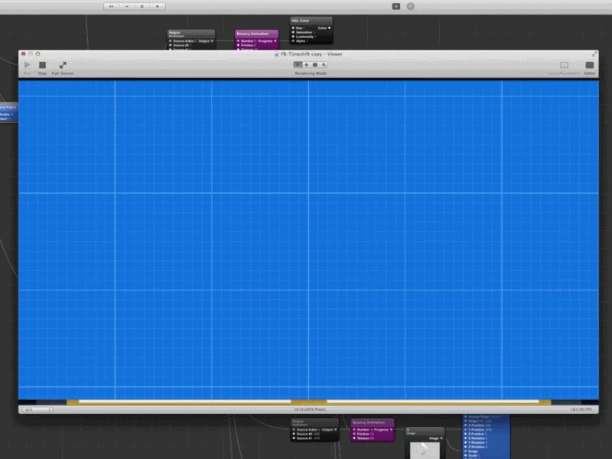Select first Rendering Mode segment
Screen dimensions: 612x459
(298, 65)
